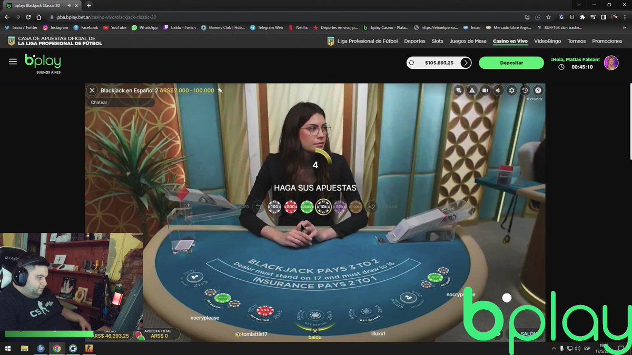Open the Promociones menu item

(607, 41)
